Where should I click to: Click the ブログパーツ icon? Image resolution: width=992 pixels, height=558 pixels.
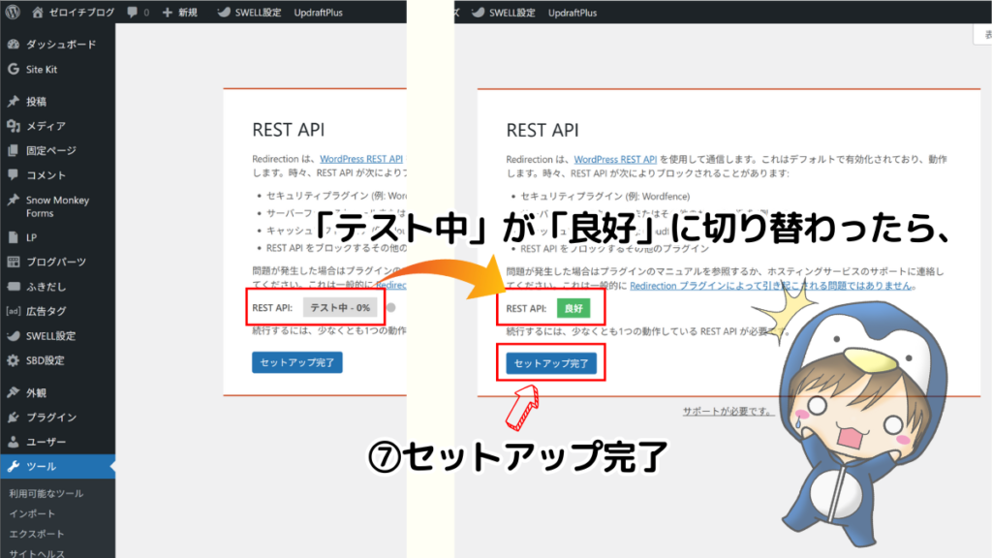point(14,262)
